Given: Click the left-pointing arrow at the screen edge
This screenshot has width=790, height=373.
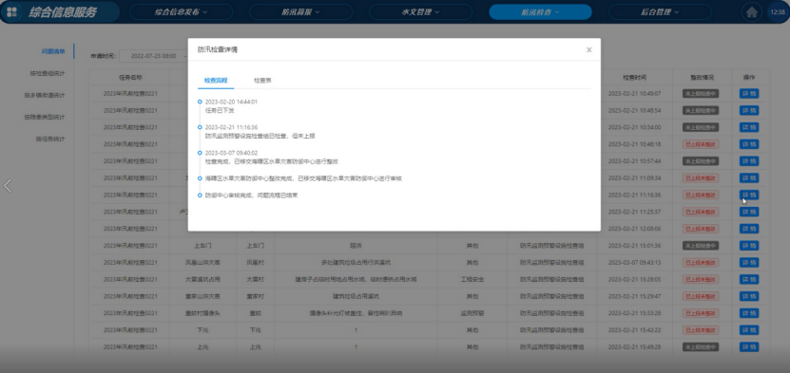Looking at the screenshot, I should point(8,185).
